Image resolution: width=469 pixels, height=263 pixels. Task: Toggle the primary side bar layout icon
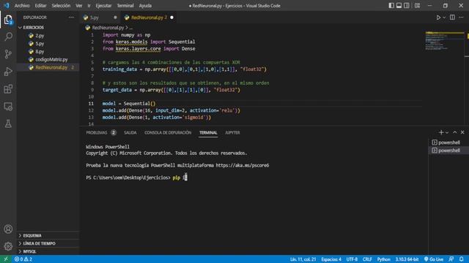pyautogui.click(x=391, y=5)
